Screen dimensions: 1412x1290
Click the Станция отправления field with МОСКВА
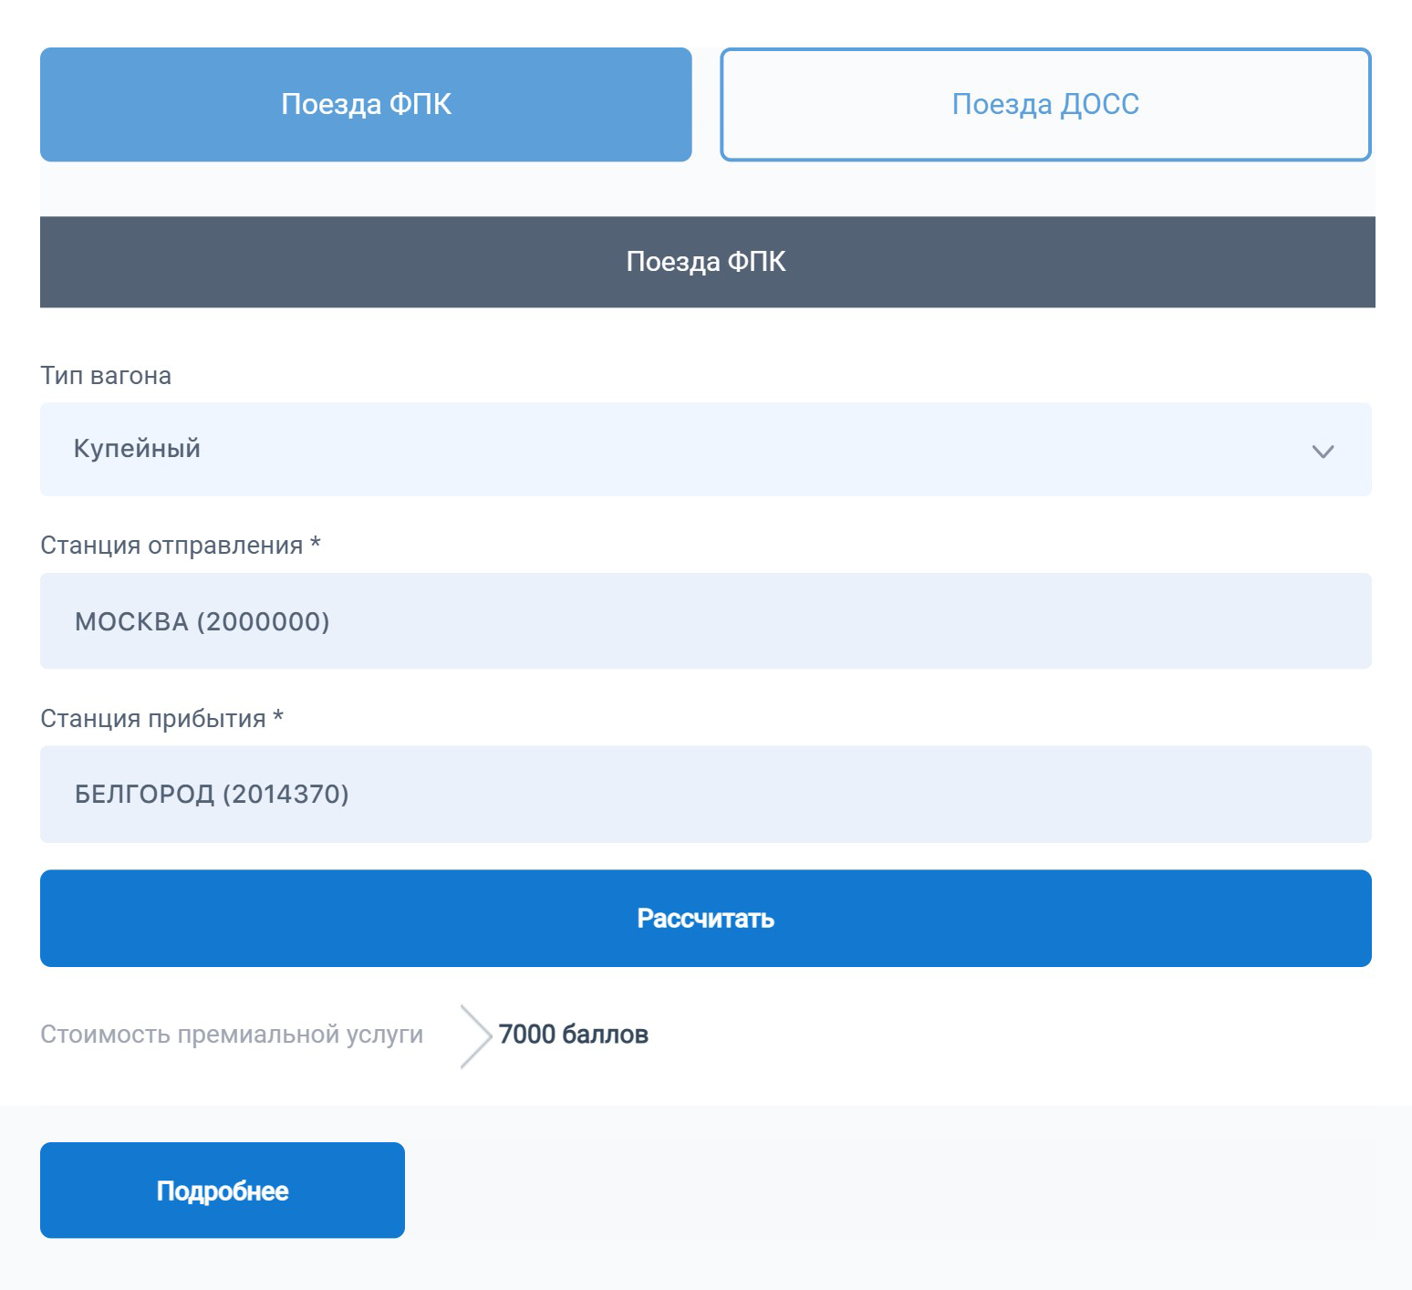coord(705,620)
